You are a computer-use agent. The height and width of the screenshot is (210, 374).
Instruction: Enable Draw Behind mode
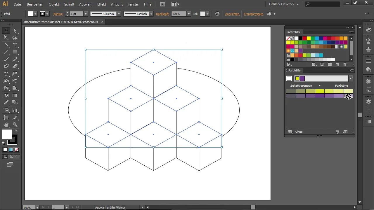11,157
